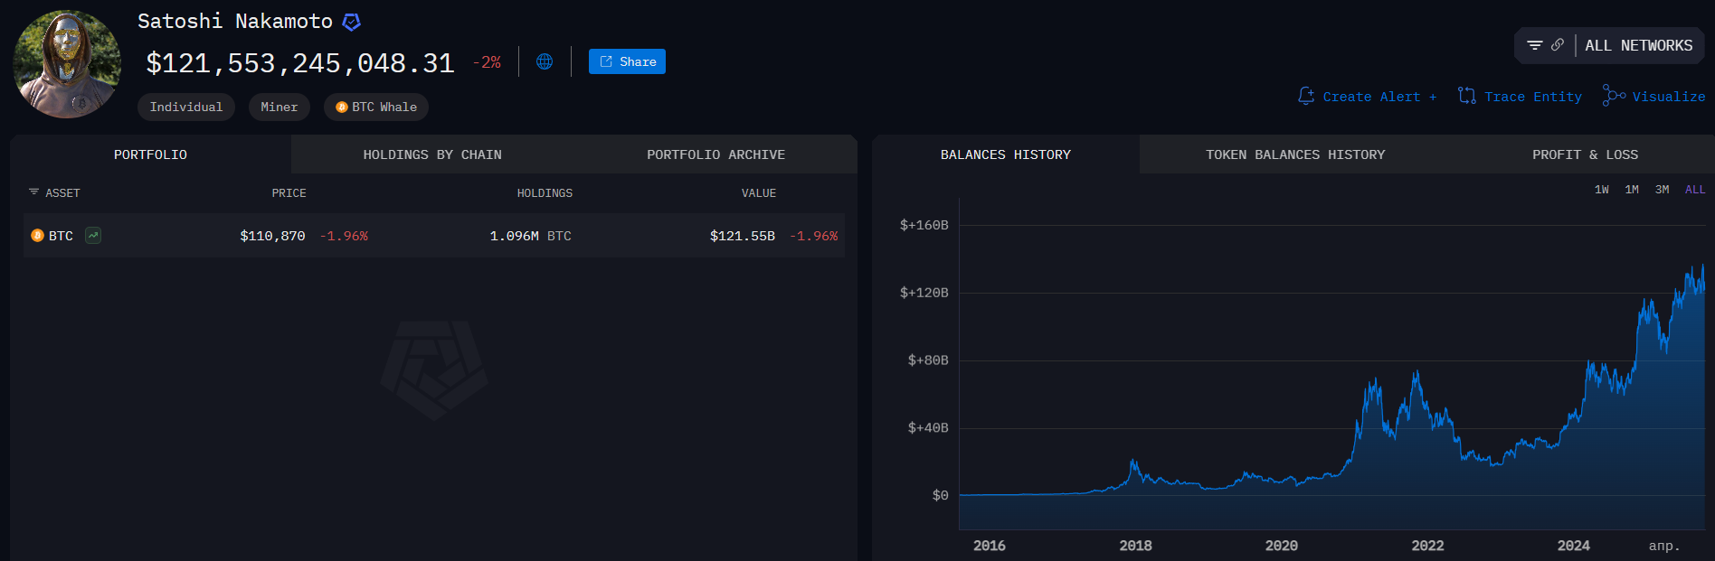This screenshot has height=561, width=1715.
Task: Set chart range to 3M
Action: pos(1662,190)
